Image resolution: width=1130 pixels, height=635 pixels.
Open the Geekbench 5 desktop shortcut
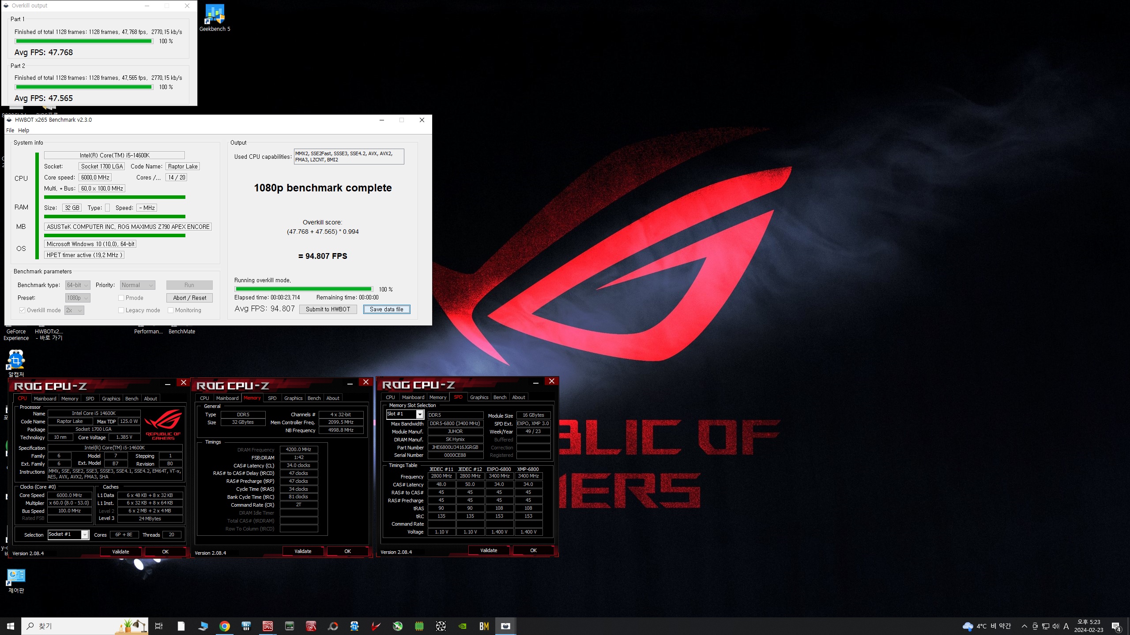click(x=215, y=18)
